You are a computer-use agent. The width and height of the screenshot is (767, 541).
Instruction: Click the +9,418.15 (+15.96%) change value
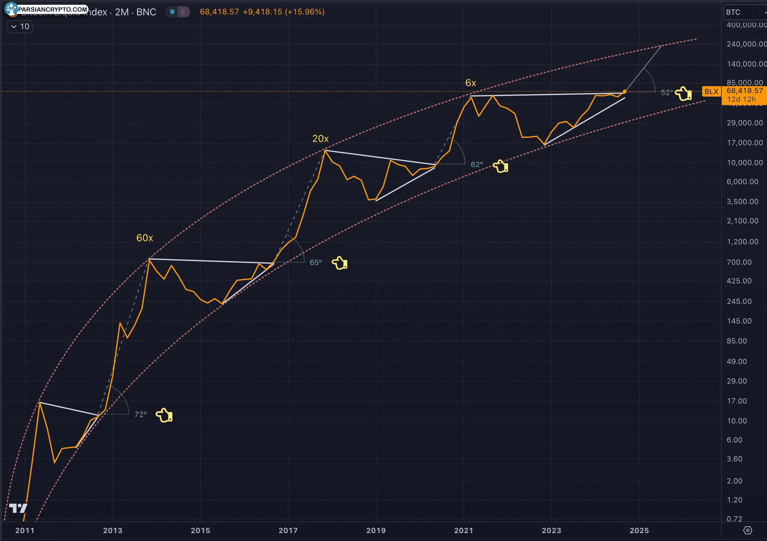[284, 12]
